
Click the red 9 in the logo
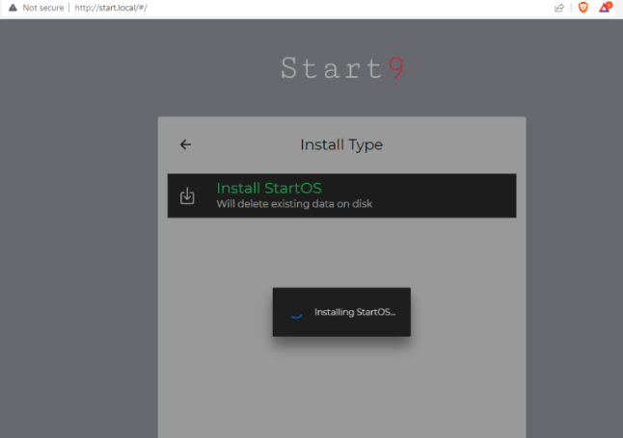(x=396, y=69)
